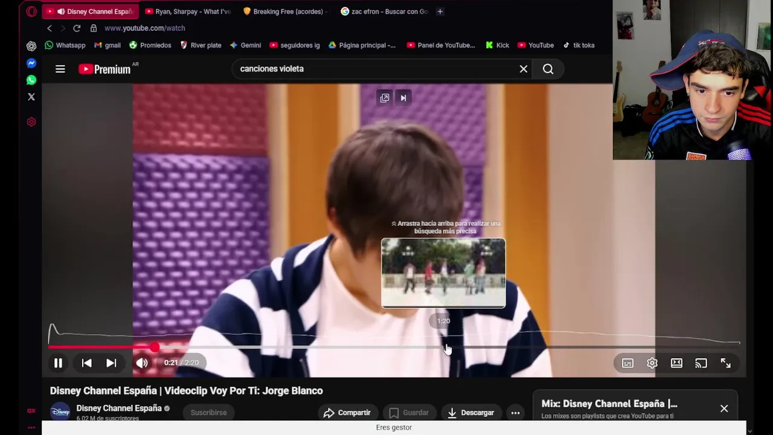Viewport: 773px width, 435px height.
Task: Click the GX icon in the sidebar
Action: tap(31, 411)
